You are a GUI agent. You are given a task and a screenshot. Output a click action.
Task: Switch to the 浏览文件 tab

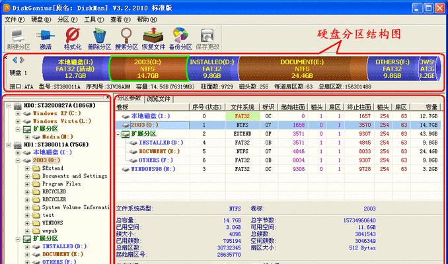[x=159, y=99]
